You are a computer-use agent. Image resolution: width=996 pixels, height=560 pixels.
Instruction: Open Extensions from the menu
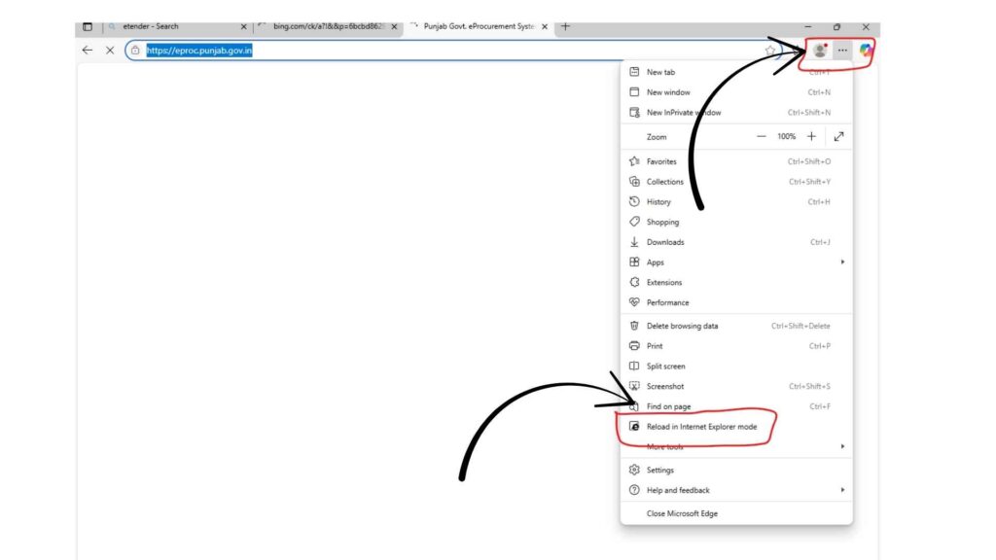[736, 283]
